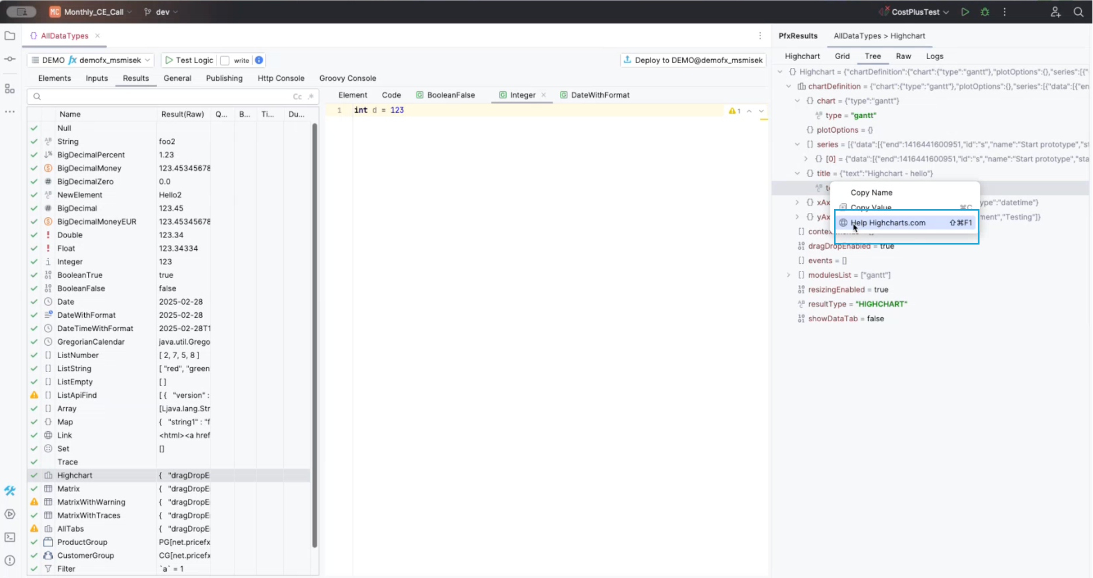Open the Commit tool window icon

[x=10, y=59]
